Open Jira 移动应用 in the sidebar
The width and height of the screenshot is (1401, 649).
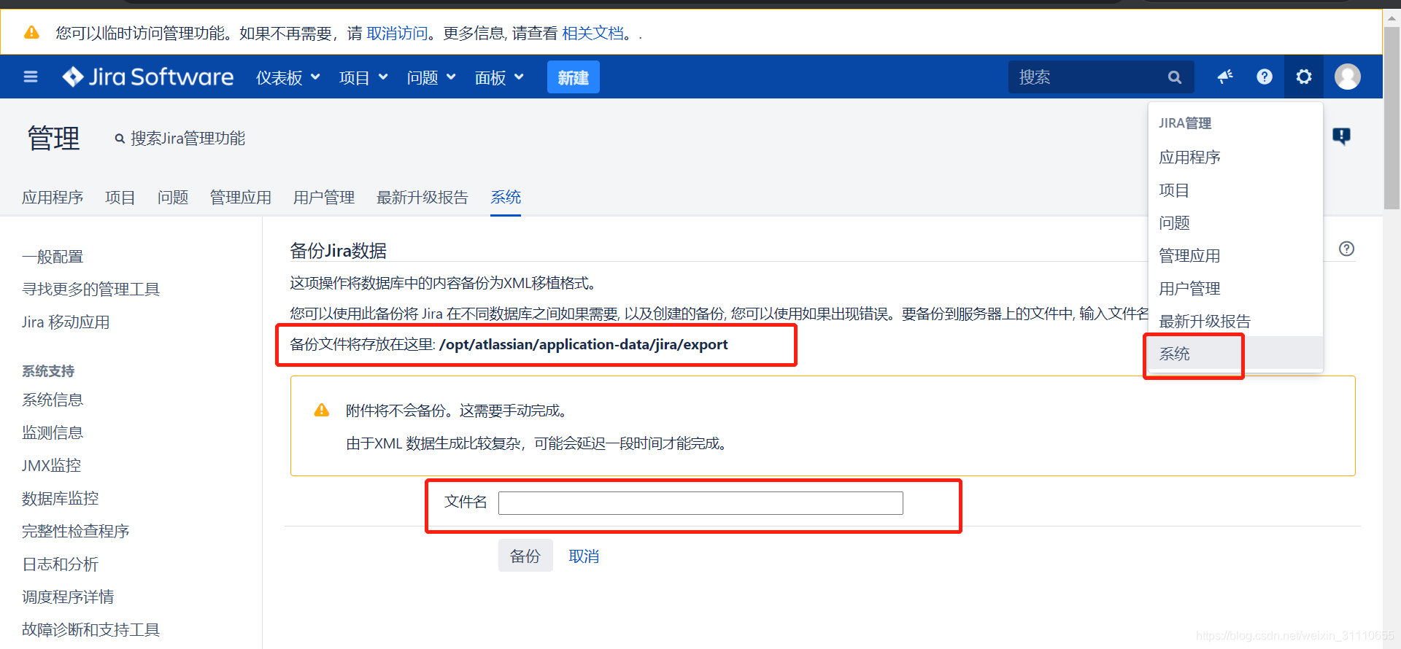pos(66,322)
